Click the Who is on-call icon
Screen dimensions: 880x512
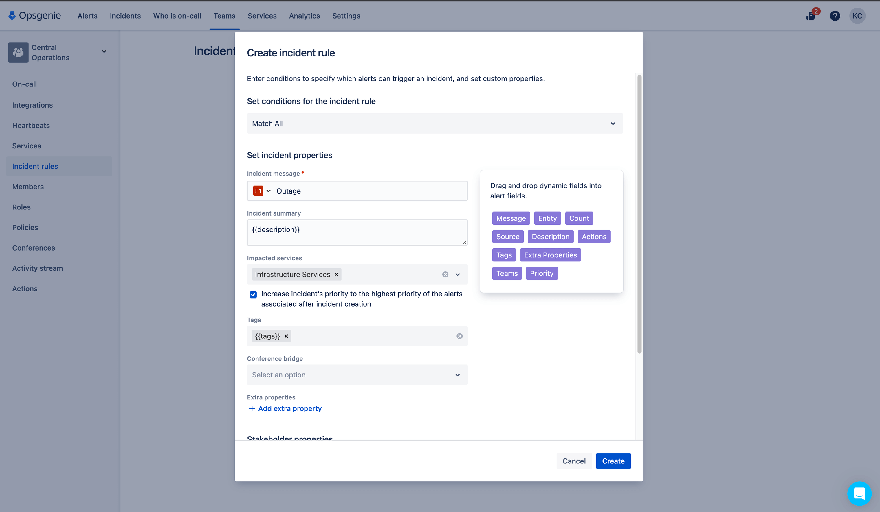177,16
